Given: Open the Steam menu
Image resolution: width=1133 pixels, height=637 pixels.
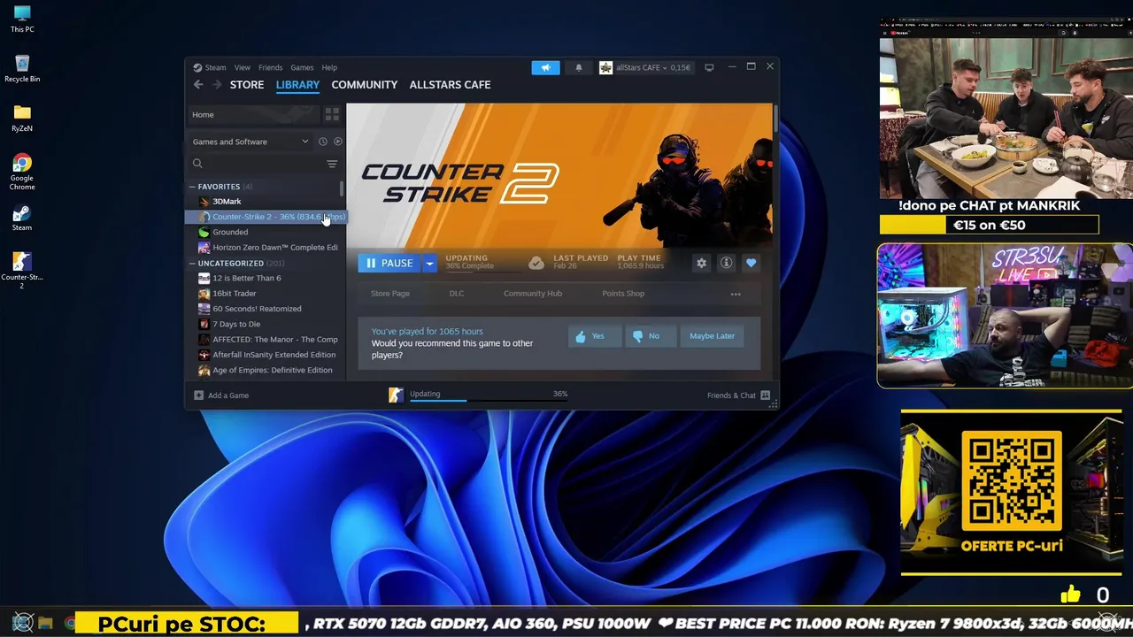Looking at the screenshot, I should coord(215,67).
